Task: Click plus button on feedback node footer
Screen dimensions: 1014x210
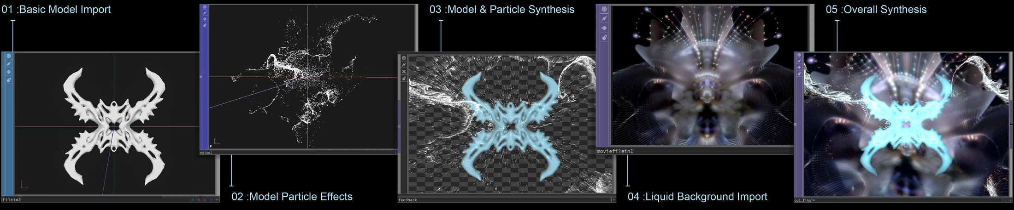Action: coord(613,200)
